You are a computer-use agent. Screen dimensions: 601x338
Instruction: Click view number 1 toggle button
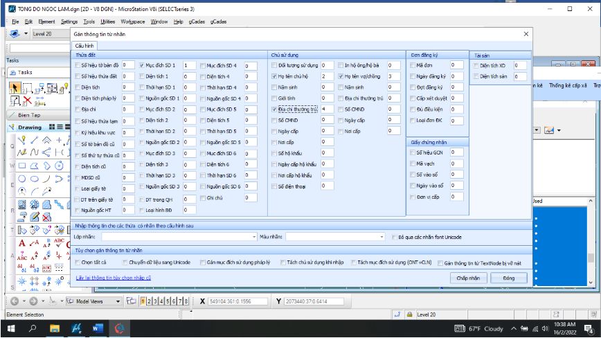click(143, 301)
